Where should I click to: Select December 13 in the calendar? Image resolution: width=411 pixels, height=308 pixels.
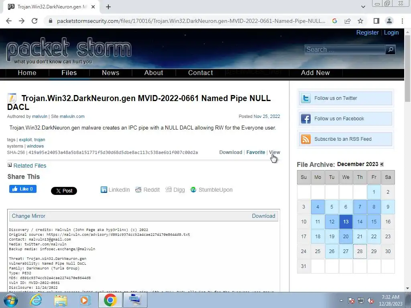coord(346,221)
